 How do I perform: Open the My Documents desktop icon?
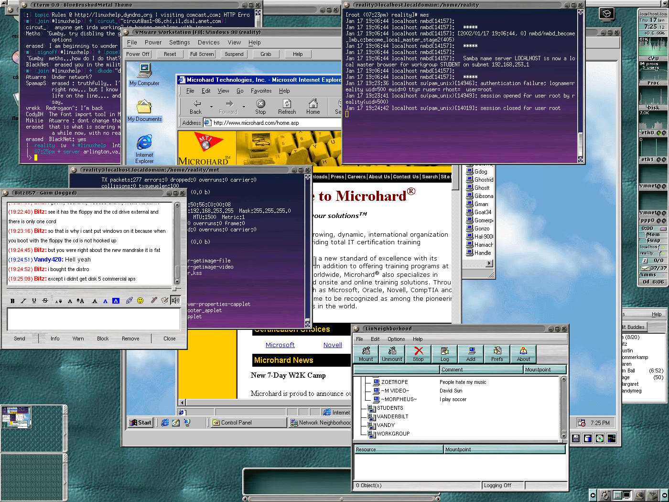(x=144, y=111)
